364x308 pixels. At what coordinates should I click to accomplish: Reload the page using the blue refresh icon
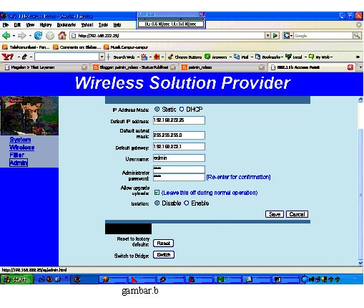click(x=38, y=36)
